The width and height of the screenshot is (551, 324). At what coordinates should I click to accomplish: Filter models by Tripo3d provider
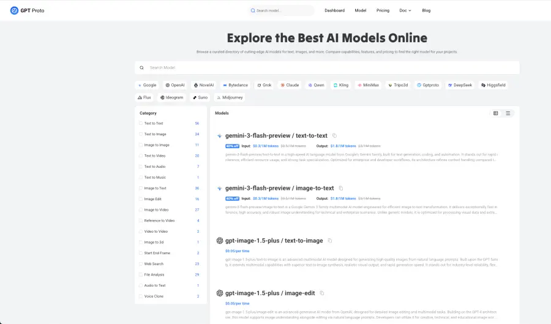pyautogui.click(x=398, y=85)
